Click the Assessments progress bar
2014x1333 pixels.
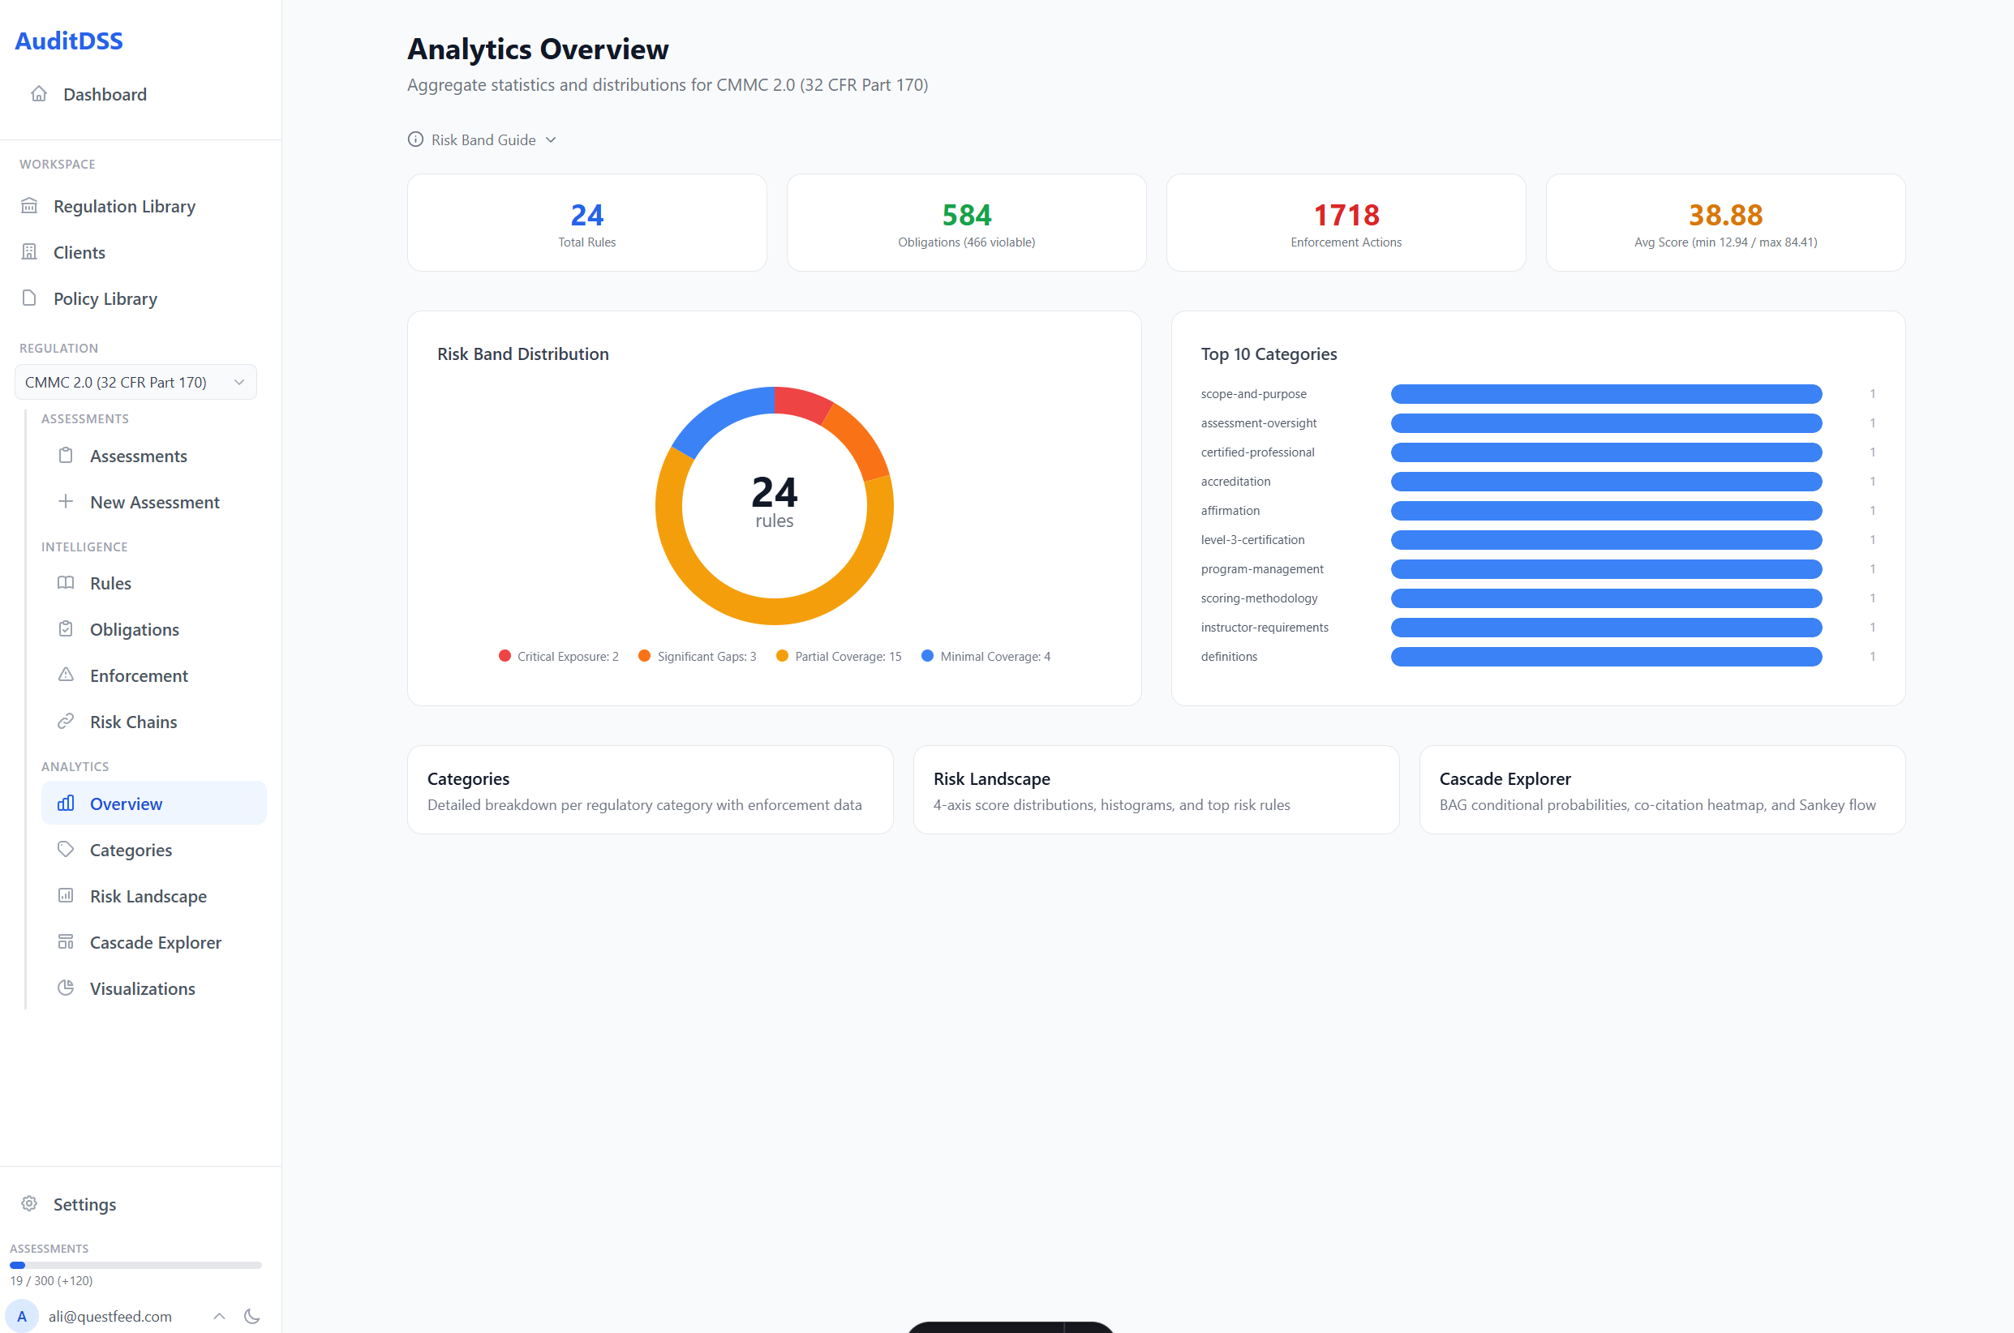[135, 1264]
